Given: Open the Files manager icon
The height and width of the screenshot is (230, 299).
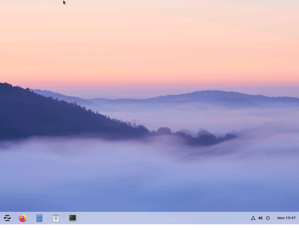Looking at the screenshot, I should [x=39, y=218].
